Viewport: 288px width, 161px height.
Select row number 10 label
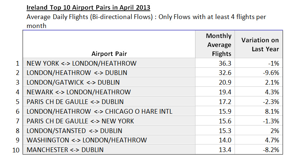pos(16,150)
